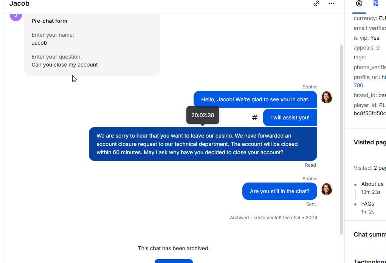Switch to customer profile details tab
Image resolution: width=386 pixels, height=263 pixels.
pyautogui.click(x=359, y=3)
